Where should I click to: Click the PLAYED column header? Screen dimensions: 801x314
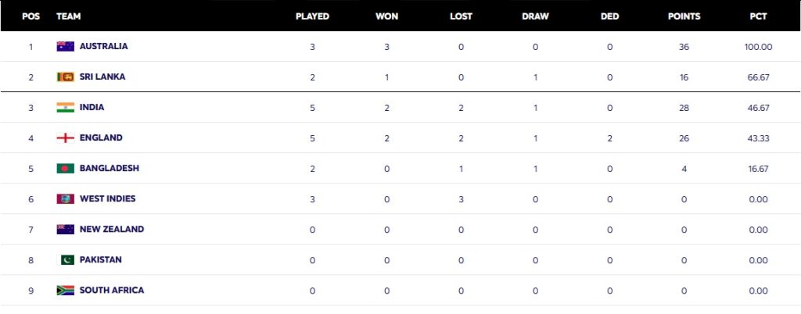(312, 16)
